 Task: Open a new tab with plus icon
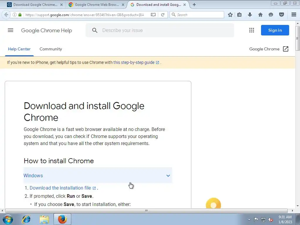pyautogui.click(x=194, y=5)
